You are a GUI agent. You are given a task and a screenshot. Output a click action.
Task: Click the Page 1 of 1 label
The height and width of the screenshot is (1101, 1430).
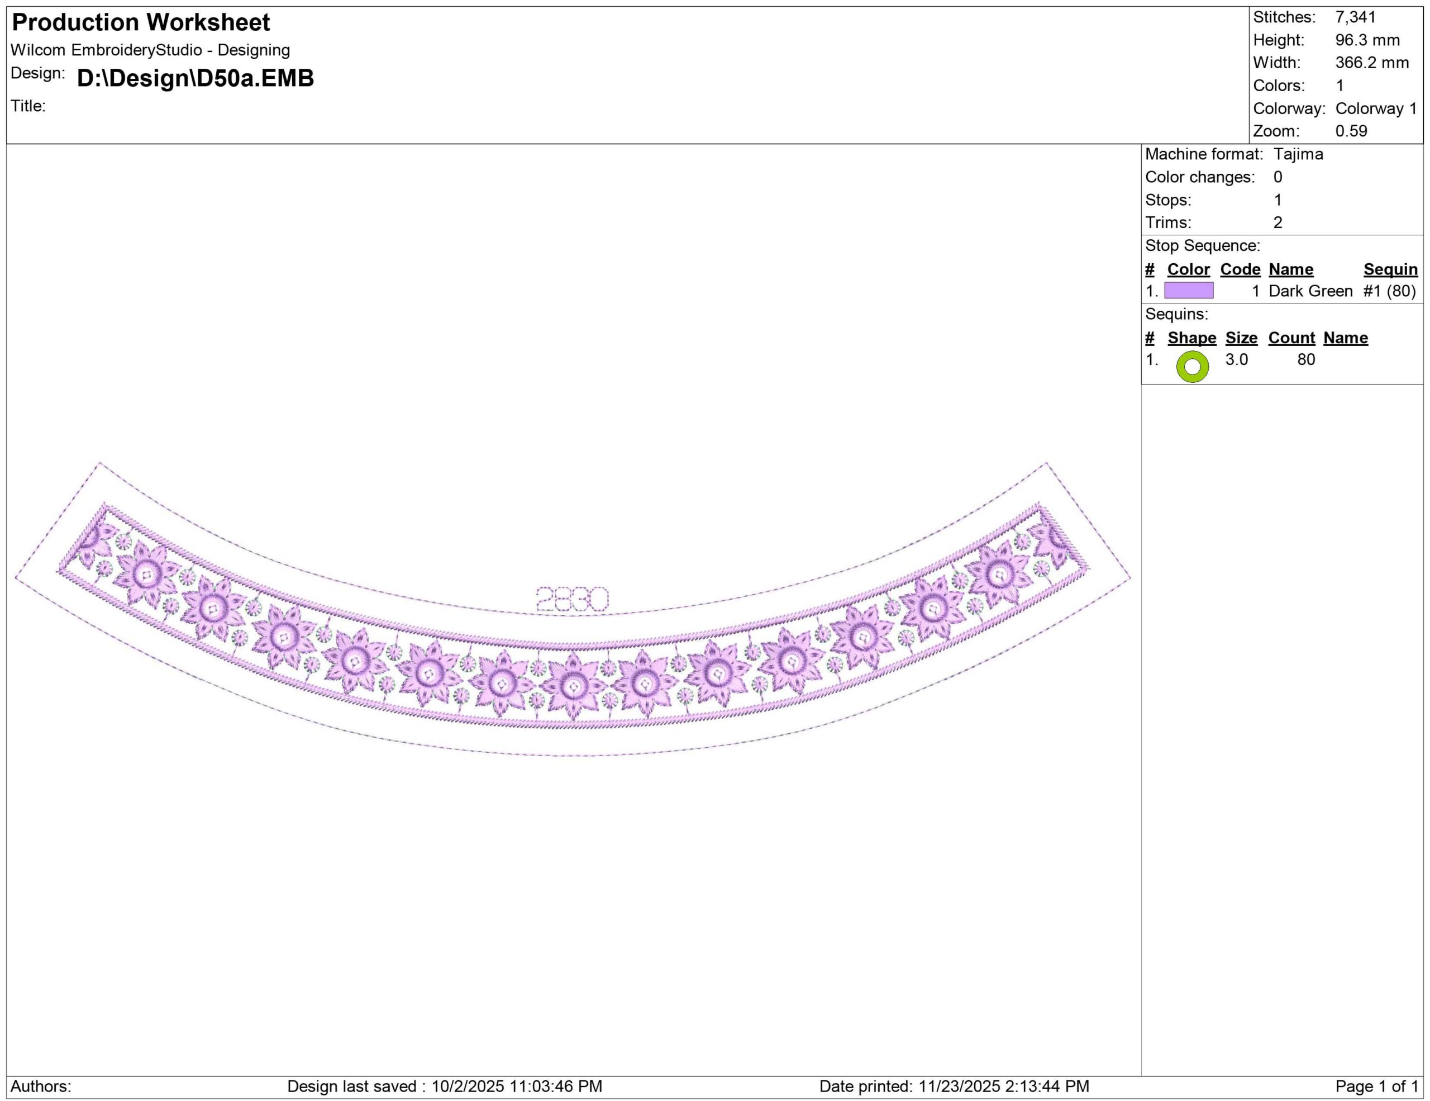[1376, 1086]
